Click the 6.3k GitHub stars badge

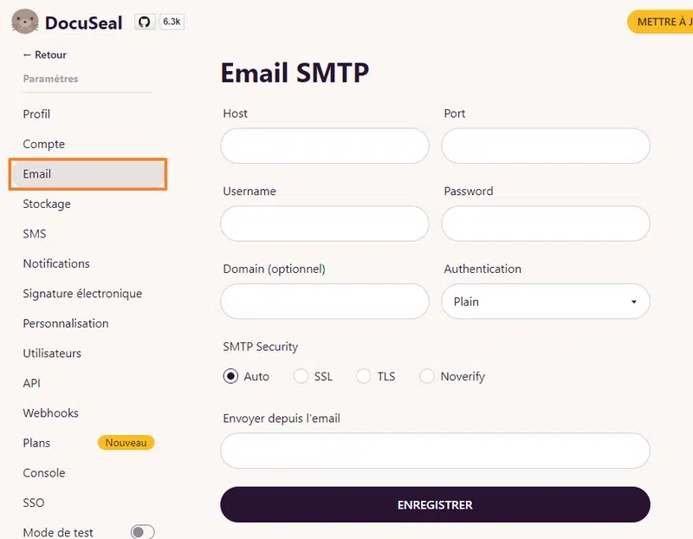[x=172, y=22]
